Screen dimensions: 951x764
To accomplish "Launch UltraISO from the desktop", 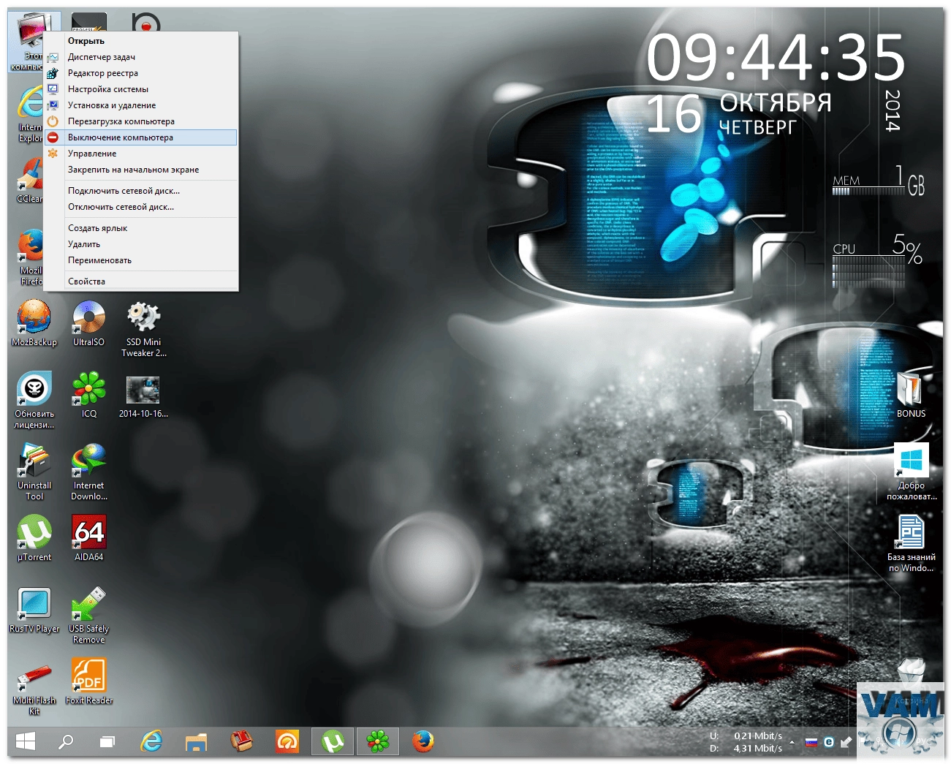I will point(88,322).
